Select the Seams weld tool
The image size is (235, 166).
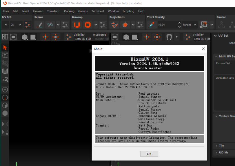tap(50, 25)
